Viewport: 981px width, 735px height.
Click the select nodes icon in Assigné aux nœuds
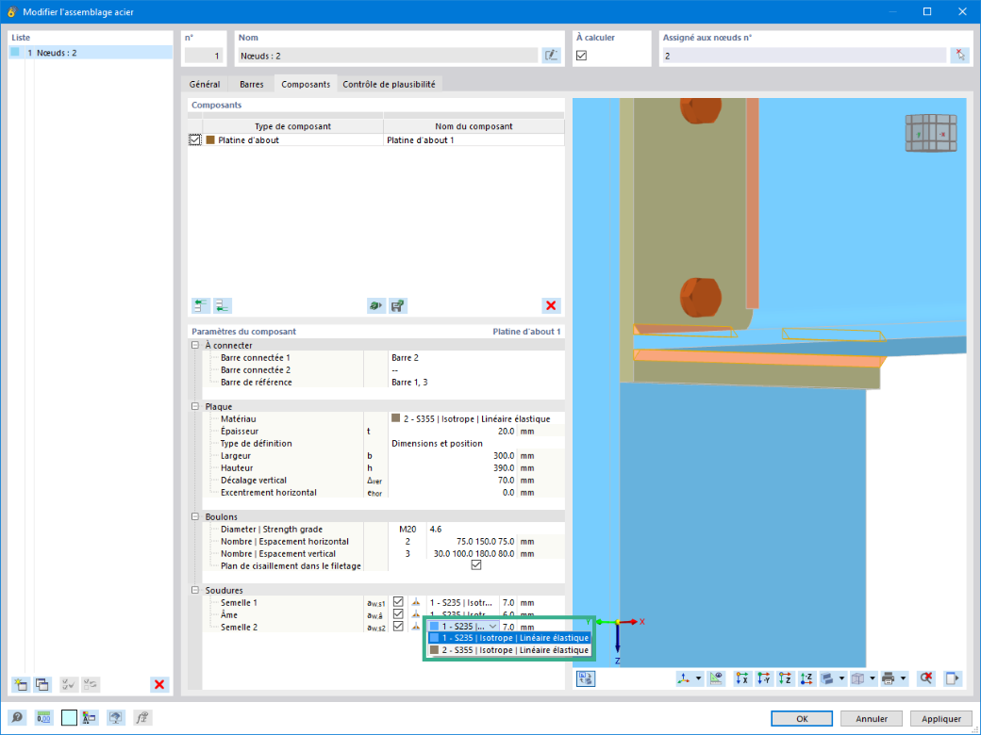click(959, 56)
